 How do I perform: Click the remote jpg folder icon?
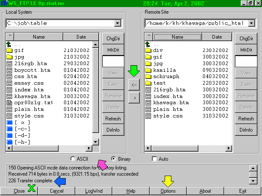[x=148, y=64]
